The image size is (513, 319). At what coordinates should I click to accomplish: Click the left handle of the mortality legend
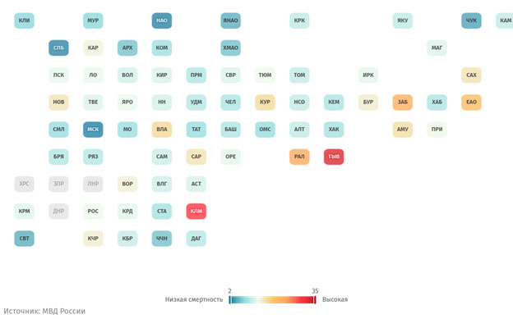coord(229,300)
